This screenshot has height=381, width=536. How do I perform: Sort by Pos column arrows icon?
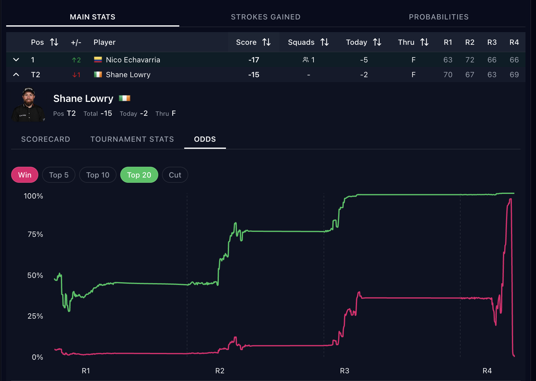pos(54,42)
